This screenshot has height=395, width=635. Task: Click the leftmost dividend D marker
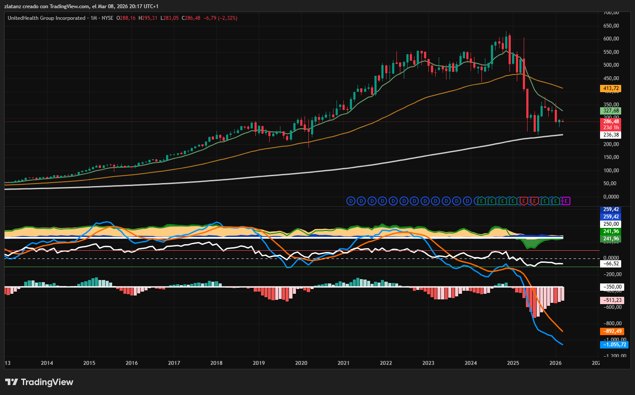point(351,201)
